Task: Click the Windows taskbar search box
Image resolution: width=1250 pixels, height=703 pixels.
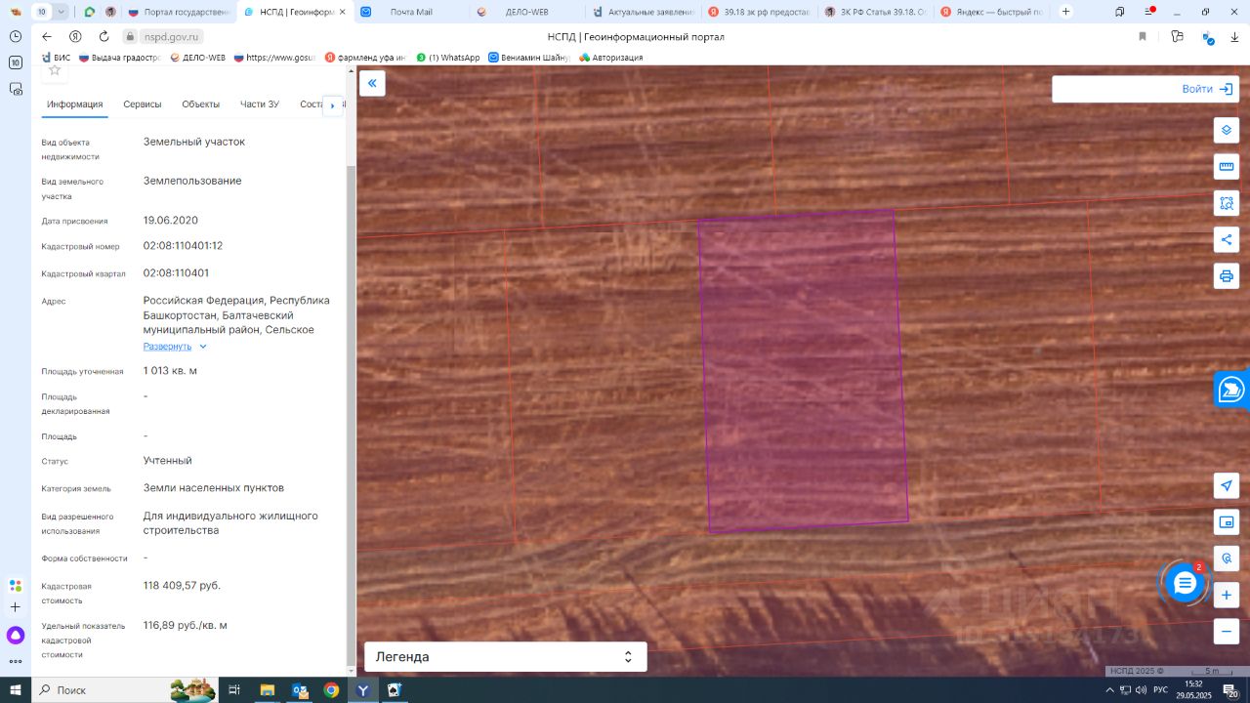Action: (x=123, y=689)
